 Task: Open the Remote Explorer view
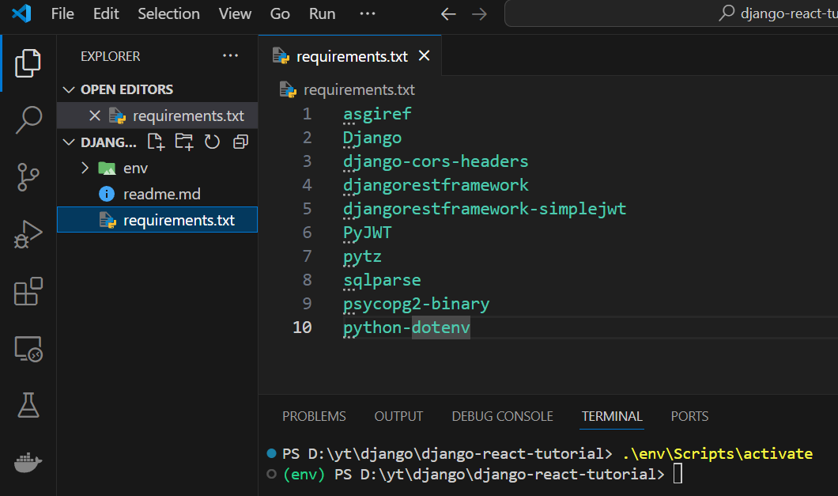pyautogui.click(x=28, y=349)
